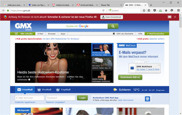Viewport: 182px width, 115px height.
Task: Open the chat smiley toolbar icon
Action: click(172, 10)
